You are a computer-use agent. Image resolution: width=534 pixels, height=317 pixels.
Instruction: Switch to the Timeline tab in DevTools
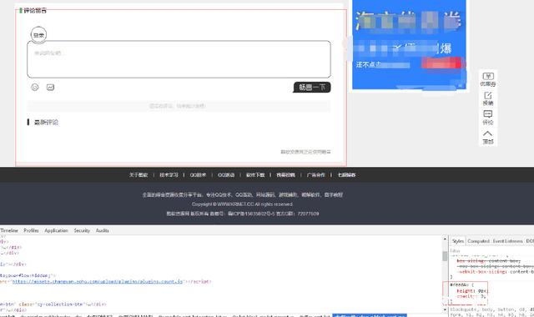click(9, 230)
